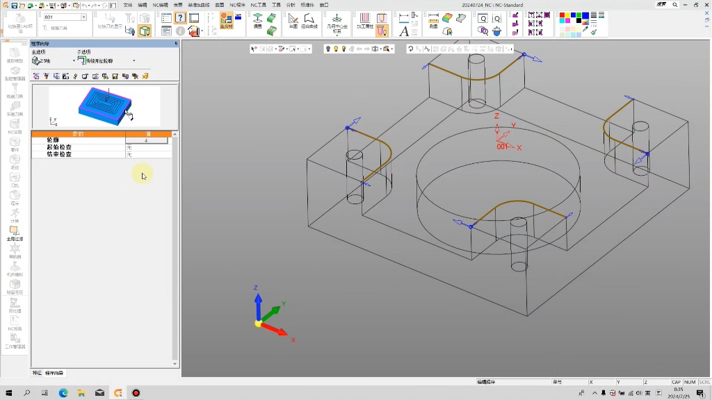This screenshot has height=400, width=712.
Task: Click the help question mark icon
Action: point(180,18)
